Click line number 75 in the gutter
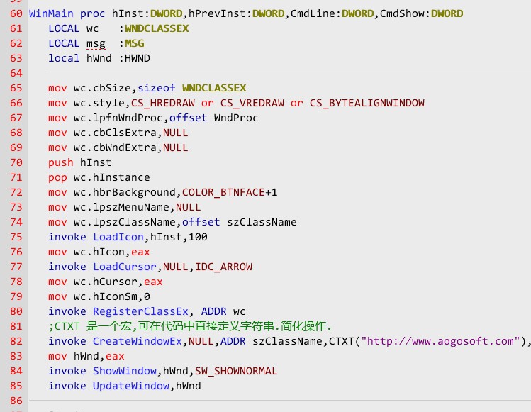The width and height of the screenshot is (531, 412). (x=16, y=237)
